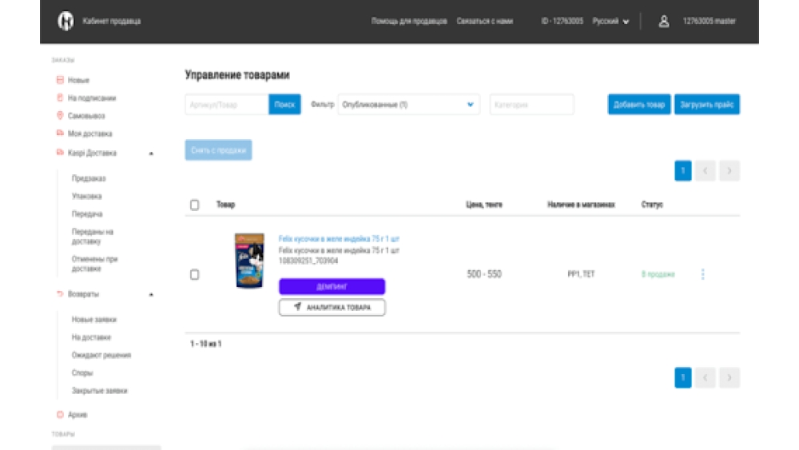Open the Felix кусочки в желе product link
The height and width of the screenshot is (450, 799).
339,238
